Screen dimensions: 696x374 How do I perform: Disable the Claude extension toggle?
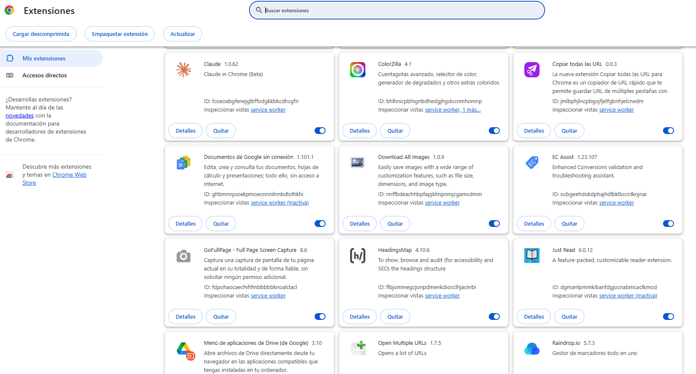(320, 131)
